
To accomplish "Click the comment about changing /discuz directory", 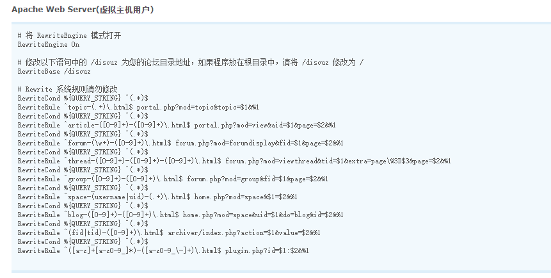I will (x=191, y=62).
